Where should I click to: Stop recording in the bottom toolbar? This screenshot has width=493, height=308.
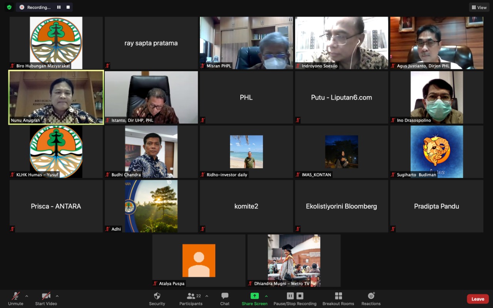[x=300, y=296]
